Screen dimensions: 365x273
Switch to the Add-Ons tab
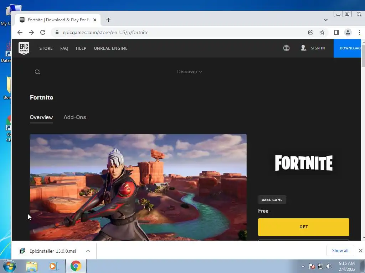pos(75,117)
